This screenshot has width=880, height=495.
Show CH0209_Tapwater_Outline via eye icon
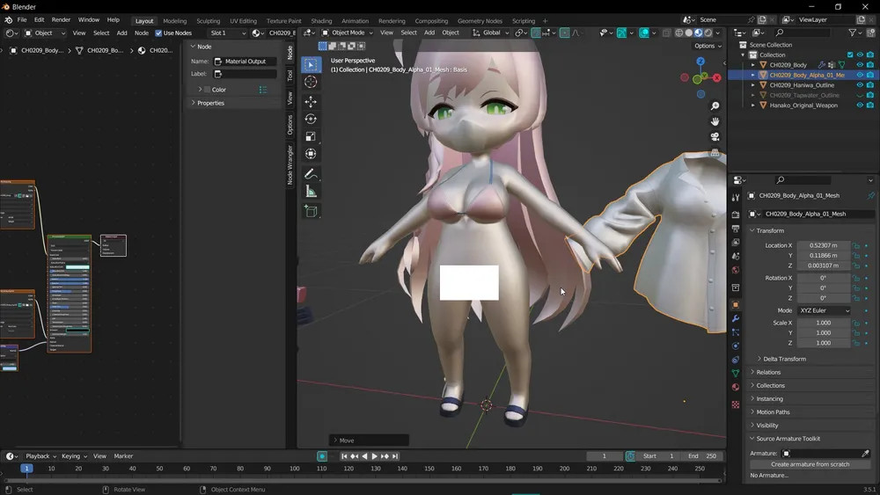pyautogui.click(x=860, y=95)
